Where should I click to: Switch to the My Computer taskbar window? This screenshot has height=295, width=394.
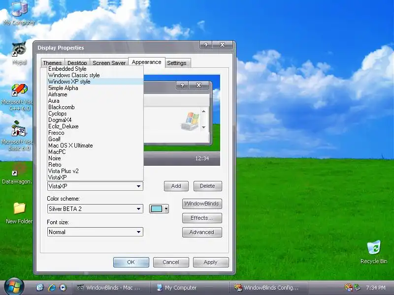(x=190, y=288)
